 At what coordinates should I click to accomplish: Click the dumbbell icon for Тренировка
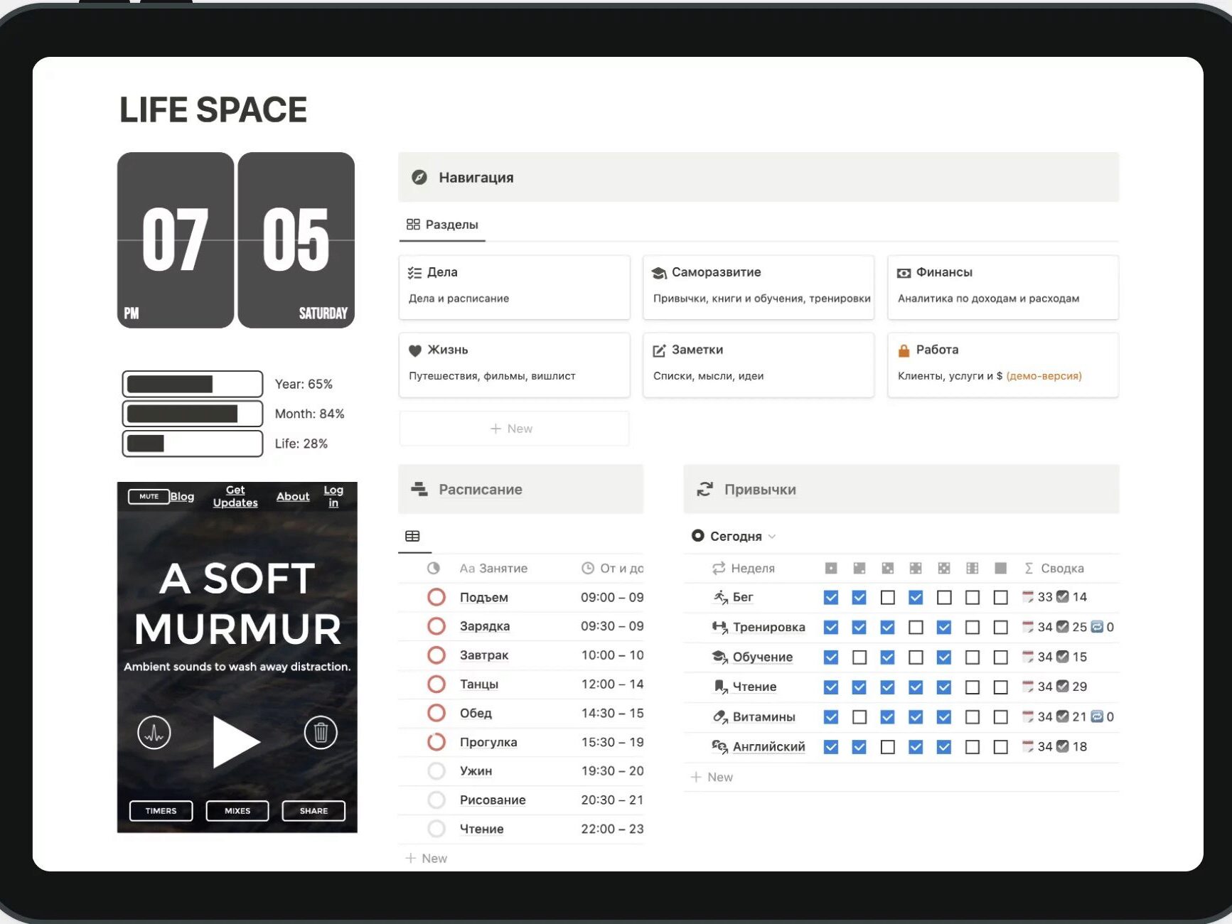pyautogui.click(x=720, y=627)
